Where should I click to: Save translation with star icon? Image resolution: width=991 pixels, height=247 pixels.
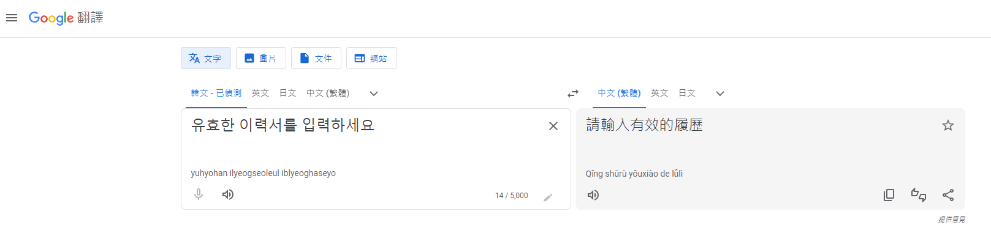pos(948,125)
